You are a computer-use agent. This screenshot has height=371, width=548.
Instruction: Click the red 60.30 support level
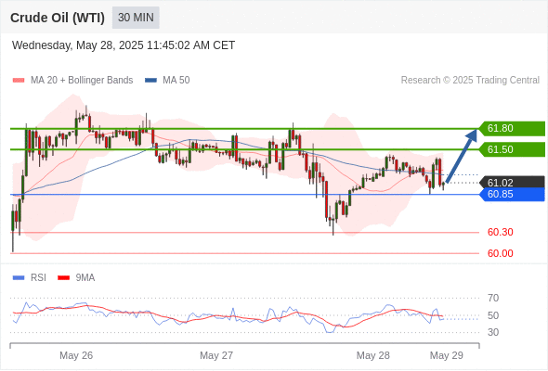(500, 232)
